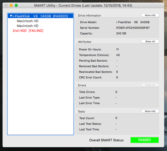This screenshot has height=151, width=167.
Task: Select the i-FlashDisk K6 240GB [PASSED] row
Action: pyautogui.click(x=40, y=16)
